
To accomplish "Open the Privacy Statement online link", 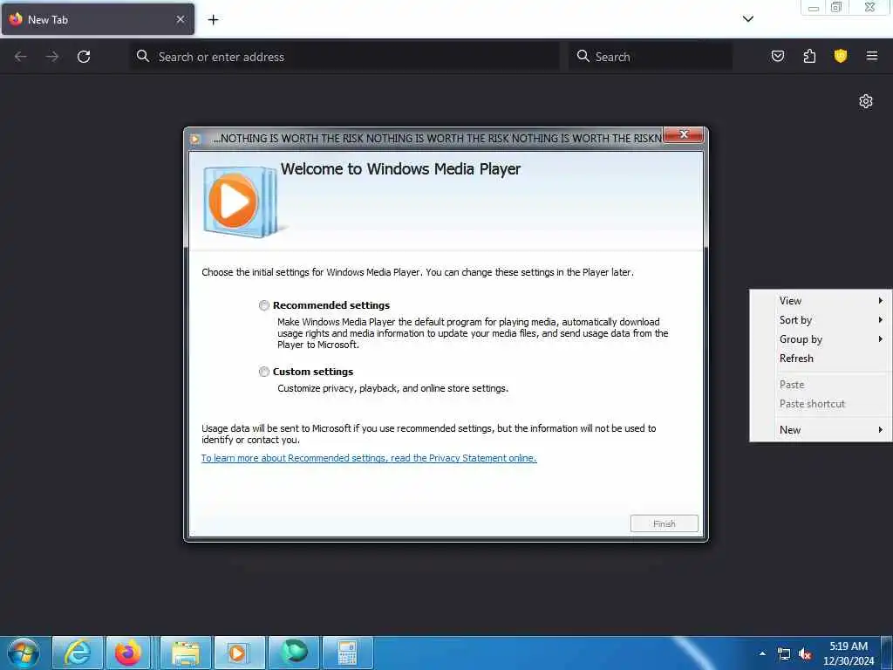I will tap(369, 458).
